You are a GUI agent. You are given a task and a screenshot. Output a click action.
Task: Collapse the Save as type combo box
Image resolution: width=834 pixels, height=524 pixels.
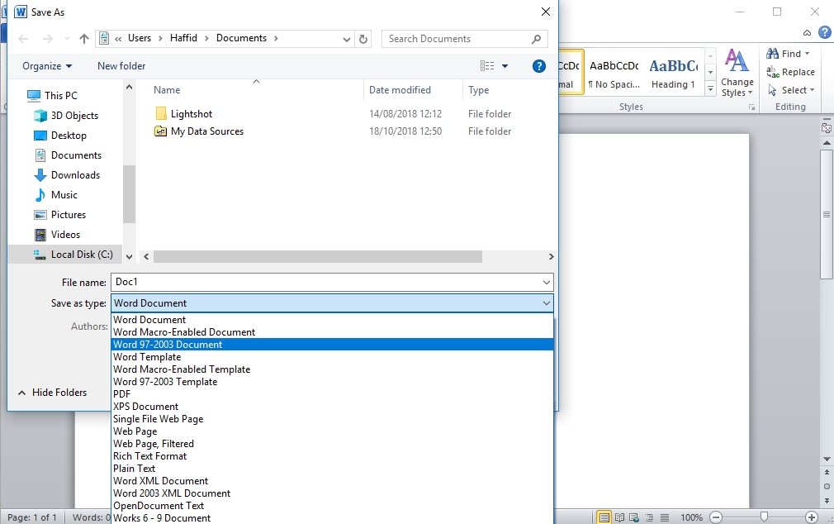tap(547, 303)
